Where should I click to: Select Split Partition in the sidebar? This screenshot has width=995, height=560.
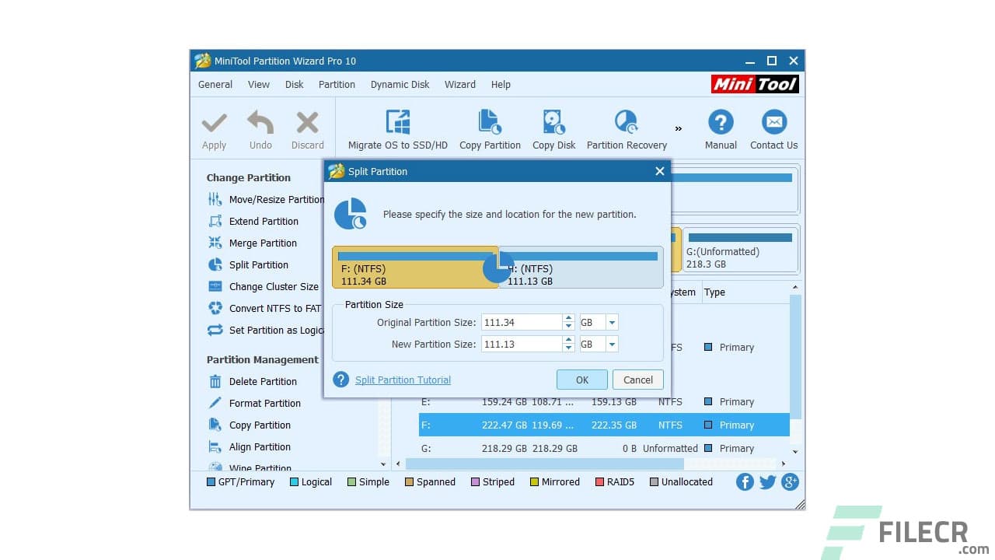257,264
